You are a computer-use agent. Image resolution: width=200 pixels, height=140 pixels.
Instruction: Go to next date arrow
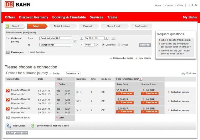[x=107, y=38]
